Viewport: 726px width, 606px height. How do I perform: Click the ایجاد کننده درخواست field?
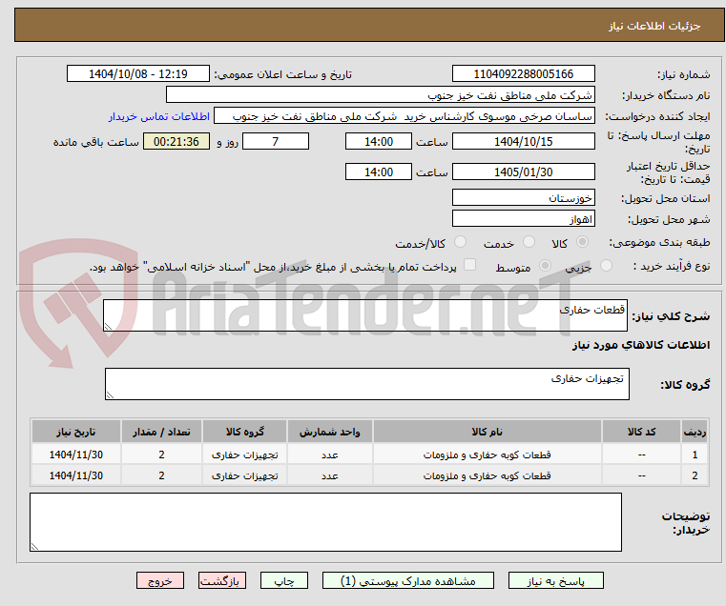click(x=404, y=116)
